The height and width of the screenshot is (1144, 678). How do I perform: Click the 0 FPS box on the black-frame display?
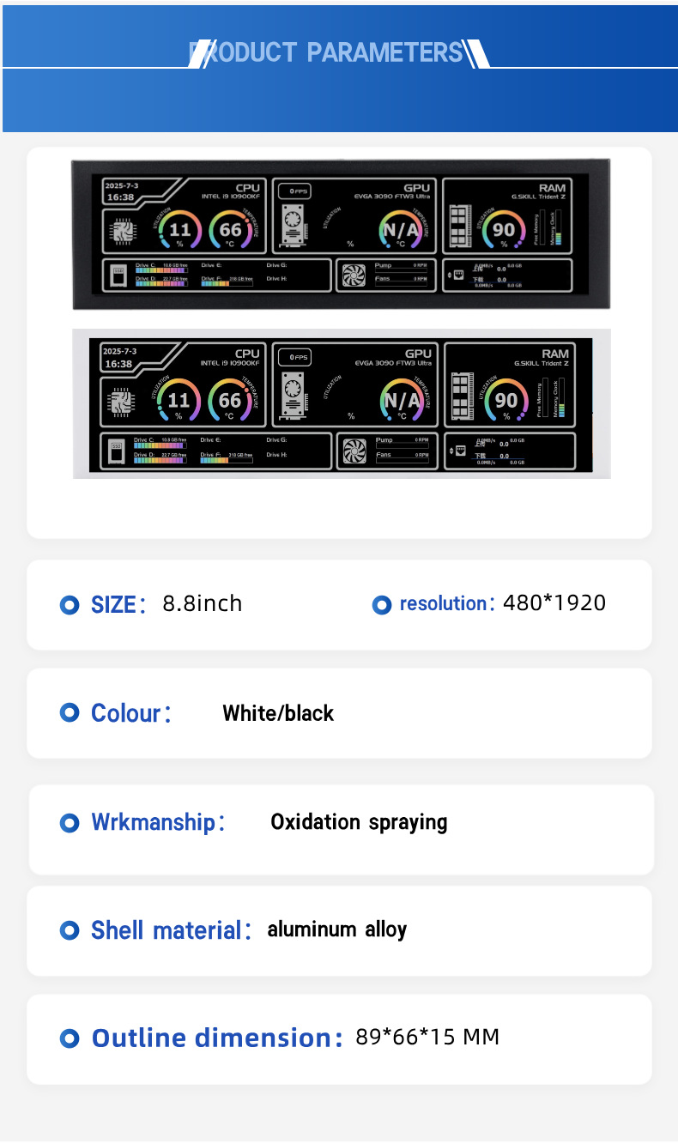(294, 191)
